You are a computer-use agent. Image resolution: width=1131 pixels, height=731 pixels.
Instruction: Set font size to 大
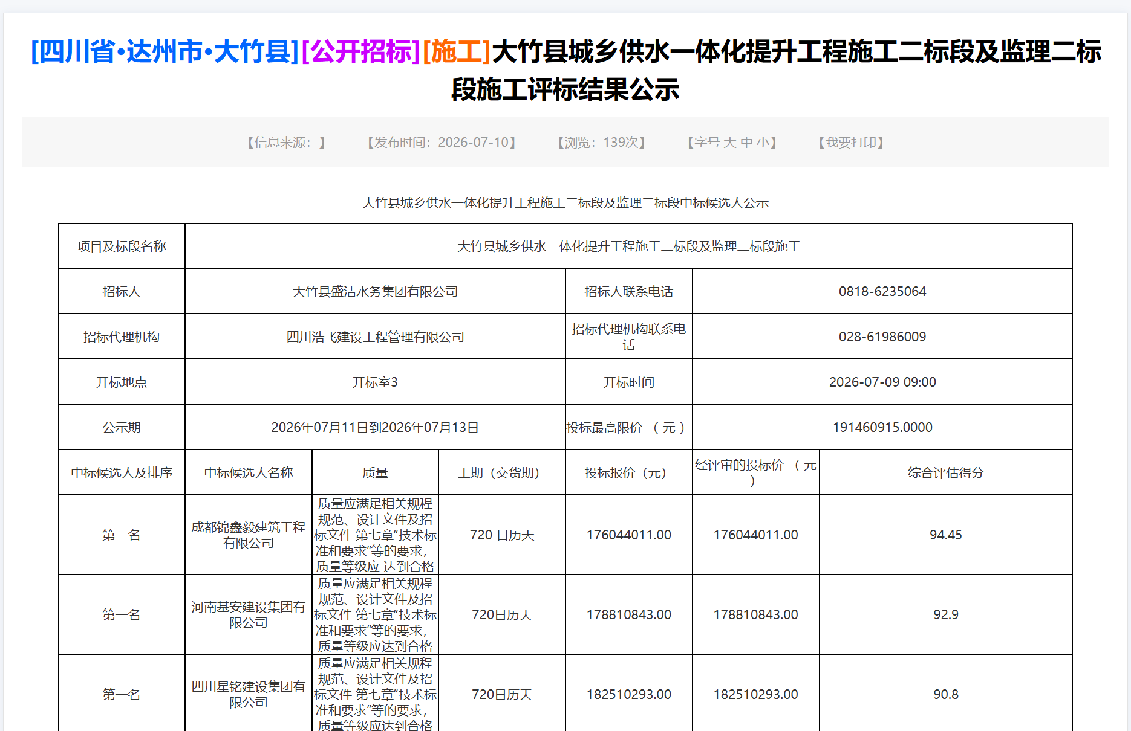729,143
